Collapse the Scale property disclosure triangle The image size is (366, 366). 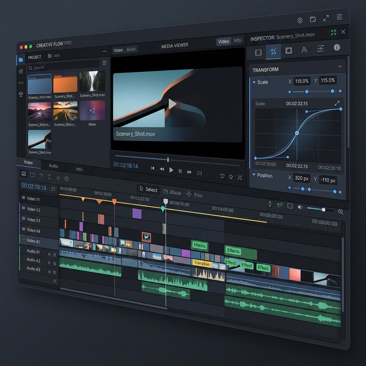tap(254, 82)
